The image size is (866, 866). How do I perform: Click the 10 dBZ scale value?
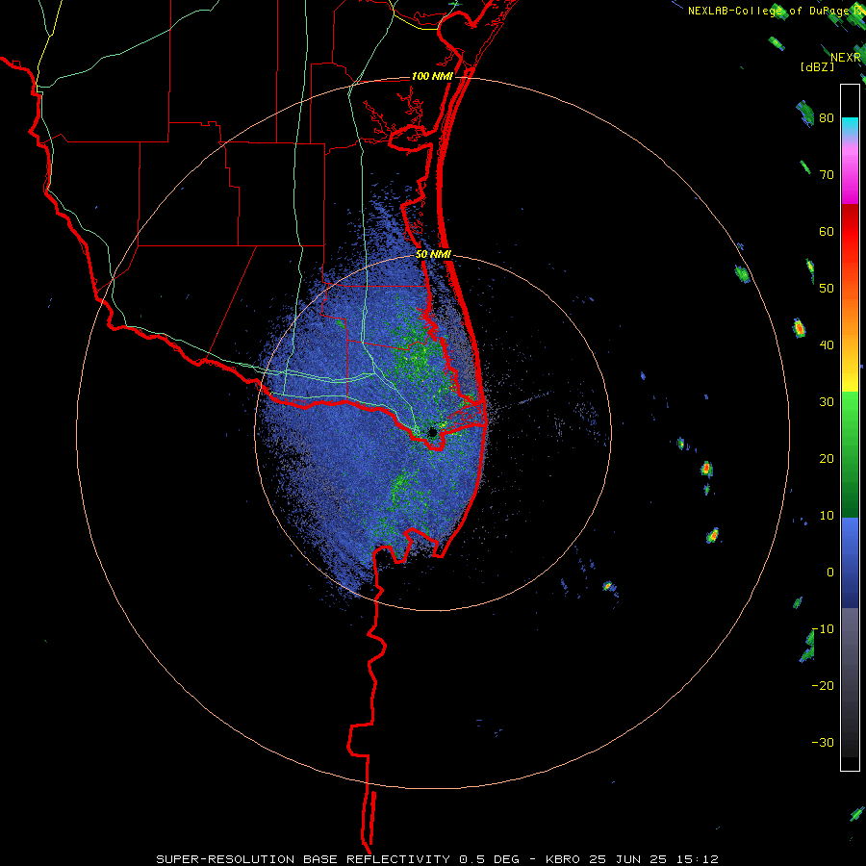(827, 516)
